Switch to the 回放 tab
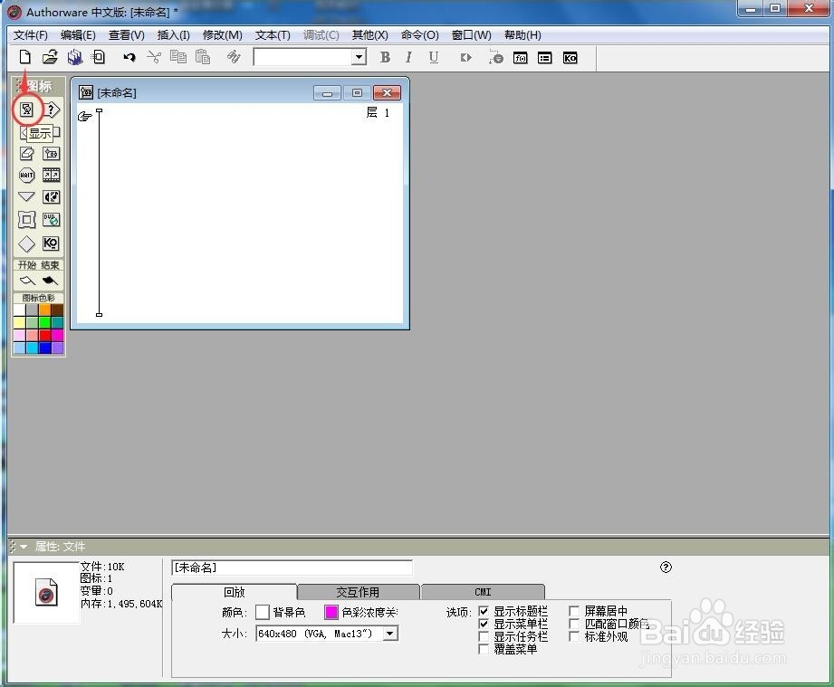The image size is (834, 687). (234, 592)
